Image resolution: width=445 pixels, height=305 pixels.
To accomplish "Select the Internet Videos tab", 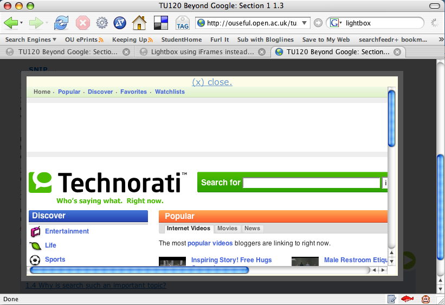I will coord(189,229).
